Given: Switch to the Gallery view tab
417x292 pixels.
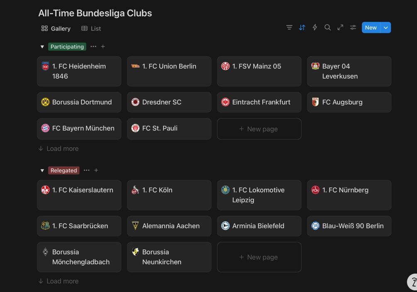Looking at the screenshot, I should [x=56, y=29].
